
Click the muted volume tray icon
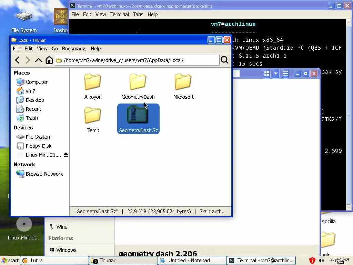point(322,261)
